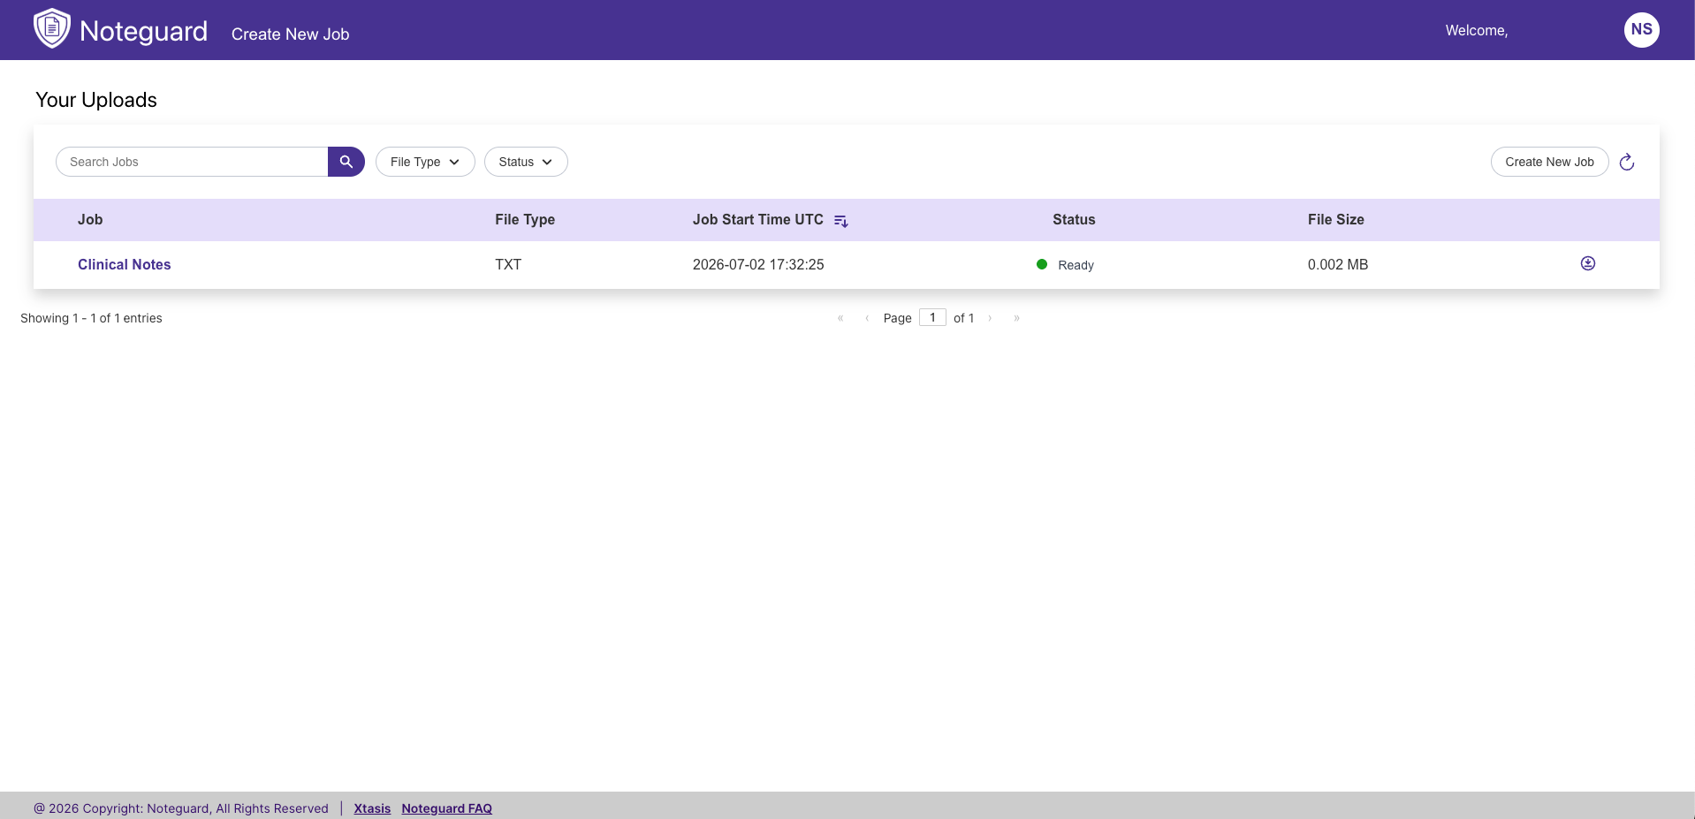
Task: Open the Noteguard FAQ link
Action: [446, 808]
